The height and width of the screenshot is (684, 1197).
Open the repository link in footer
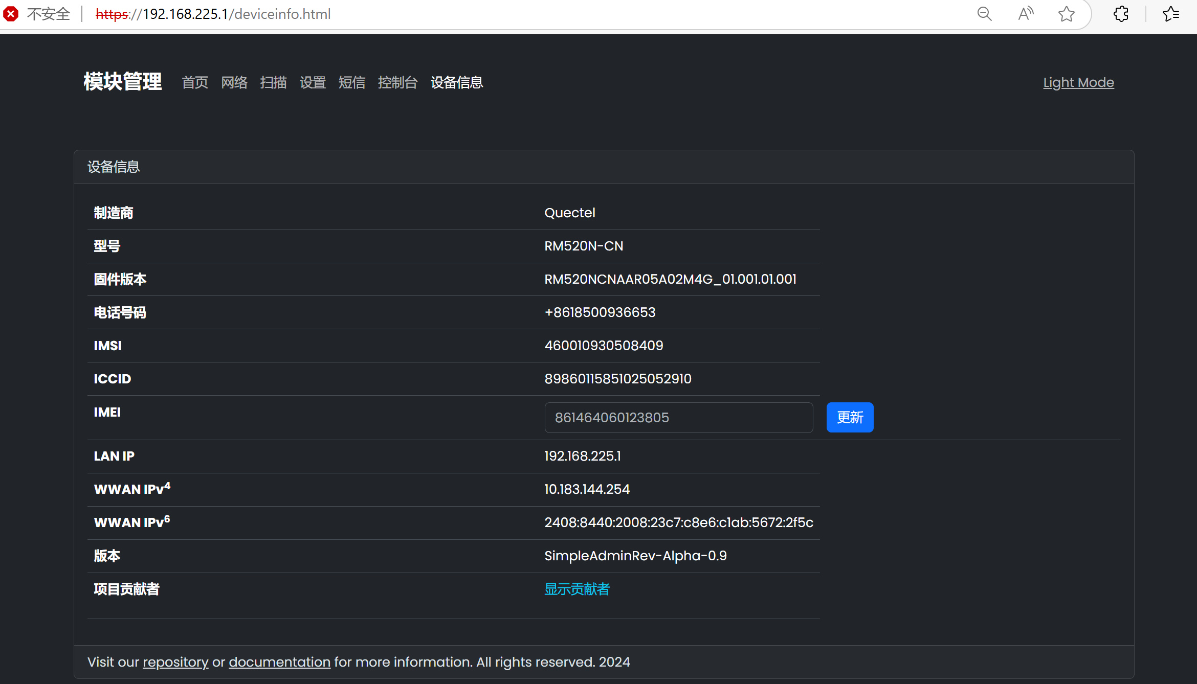tap(175, 662)
